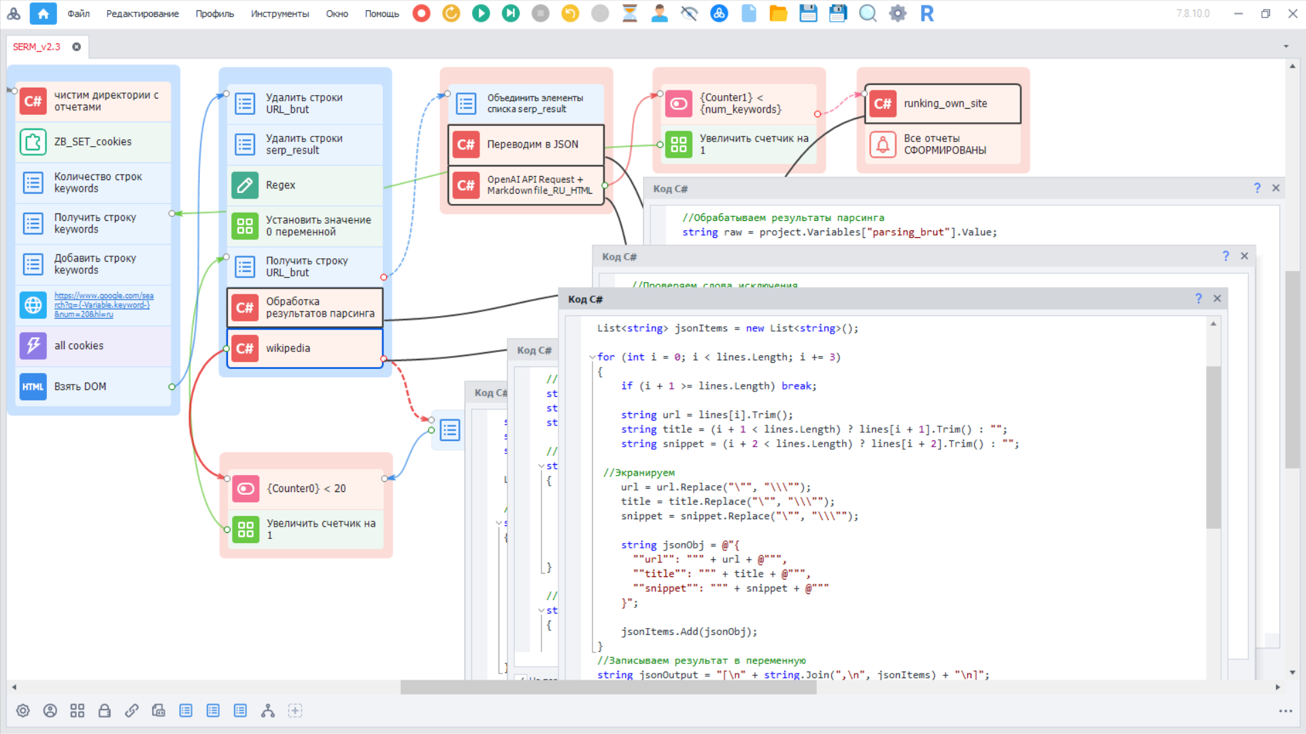Select the Обработка результатов парсинга block
Viewport: 1306px width, 734px height.
point(305,308)
